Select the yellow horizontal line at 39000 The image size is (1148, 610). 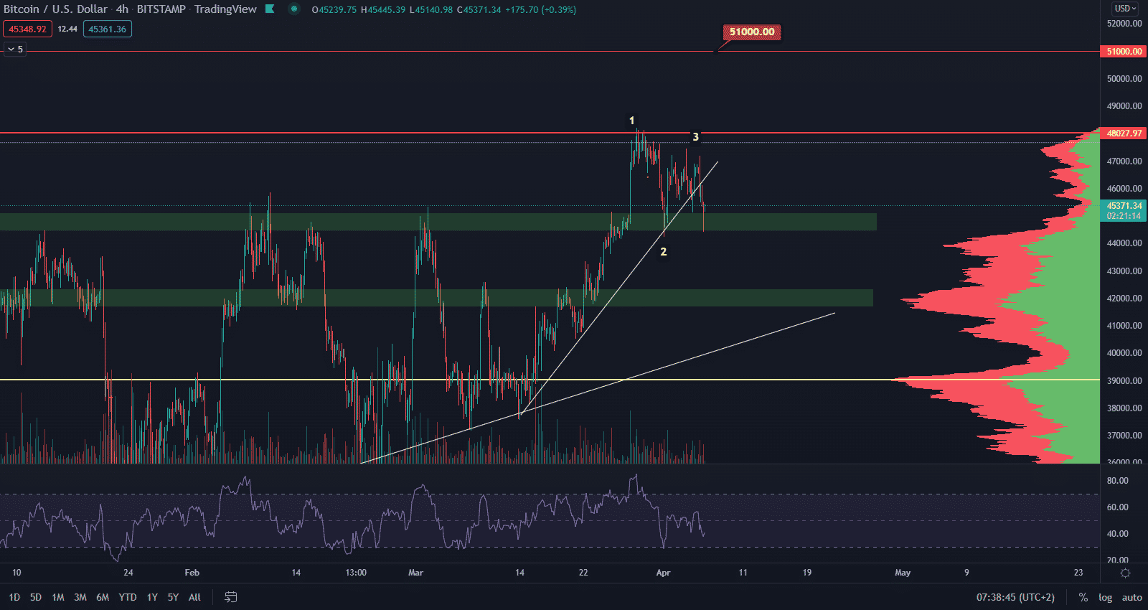[x=430, y=380]
